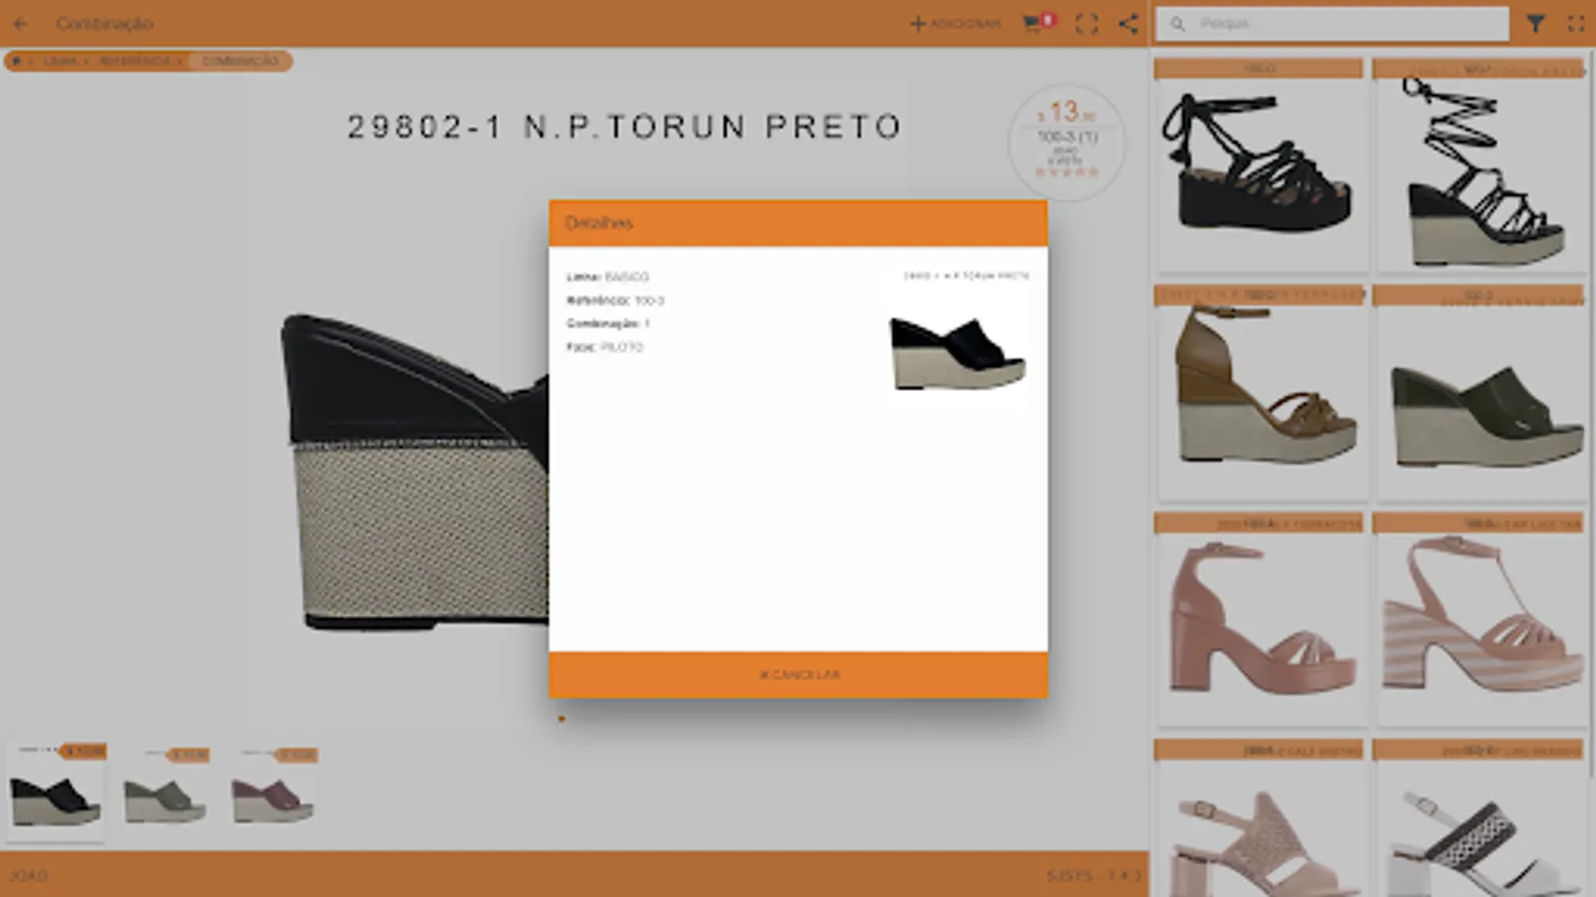
Task: Open the filter funnel options
Action: (1535, 23)
